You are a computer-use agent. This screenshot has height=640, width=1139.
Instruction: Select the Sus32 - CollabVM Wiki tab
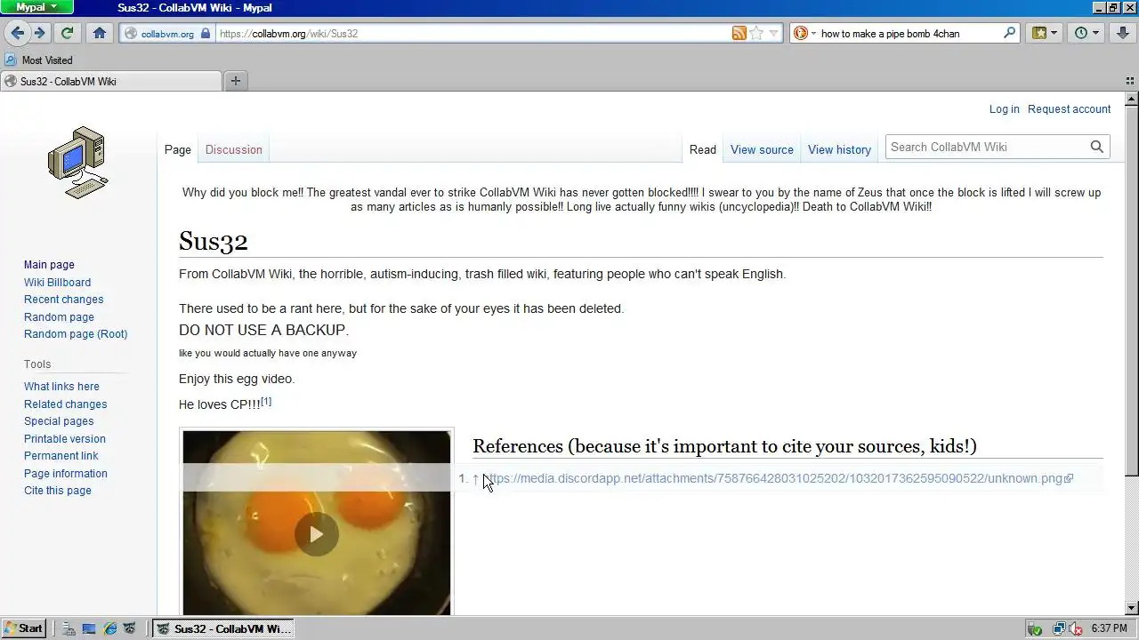tap(111, 81)
